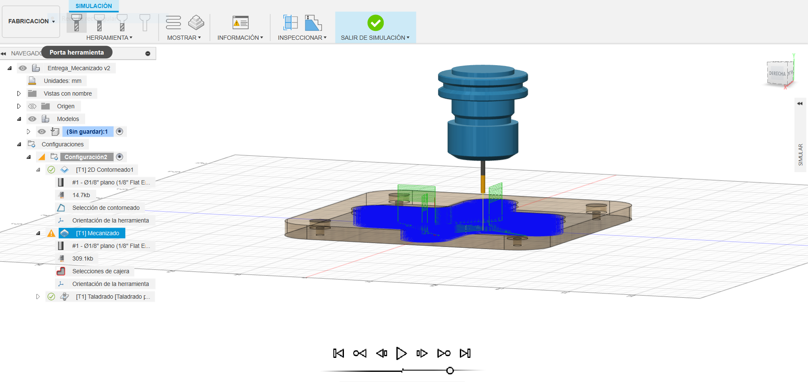This screenshot has width=808, height=382.
Task: Jump to simulation end
Action: click(x=465, y=353)
